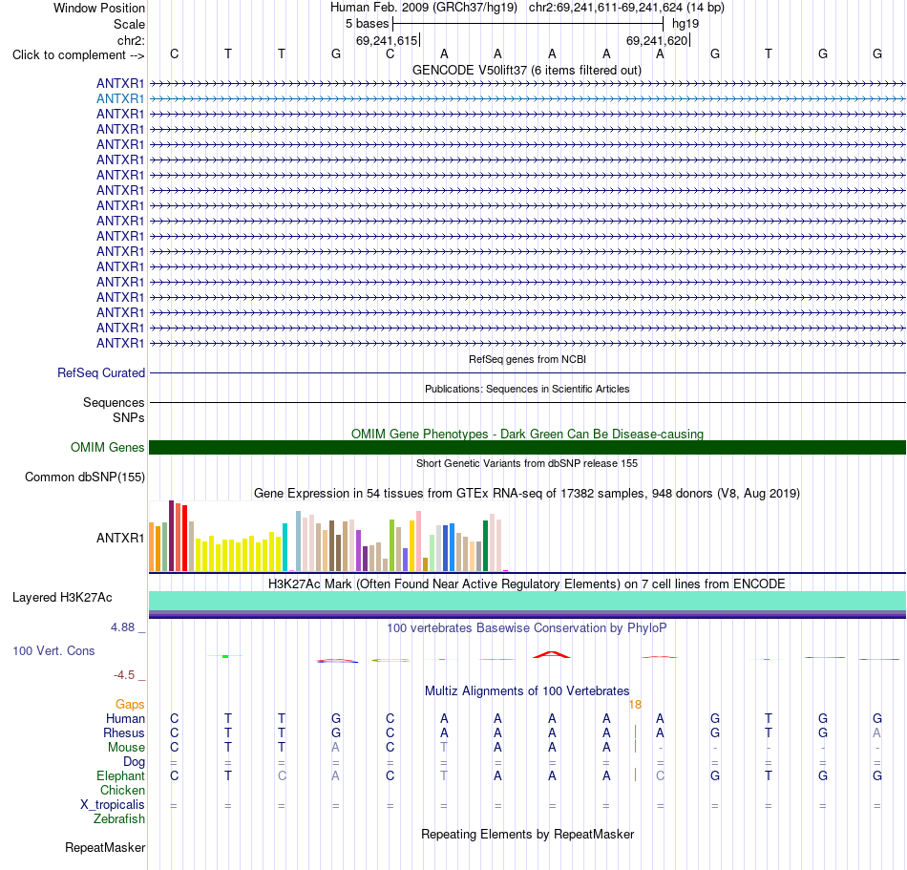Select the Human species row label
Screen dimensions: 907x870
(125, 718)
